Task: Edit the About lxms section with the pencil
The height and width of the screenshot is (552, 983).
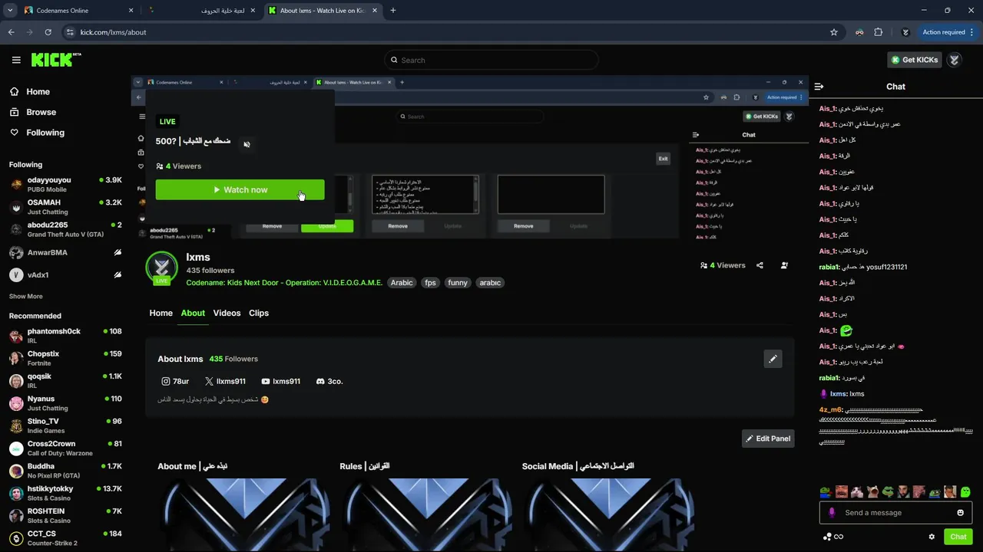Action: 773,359
